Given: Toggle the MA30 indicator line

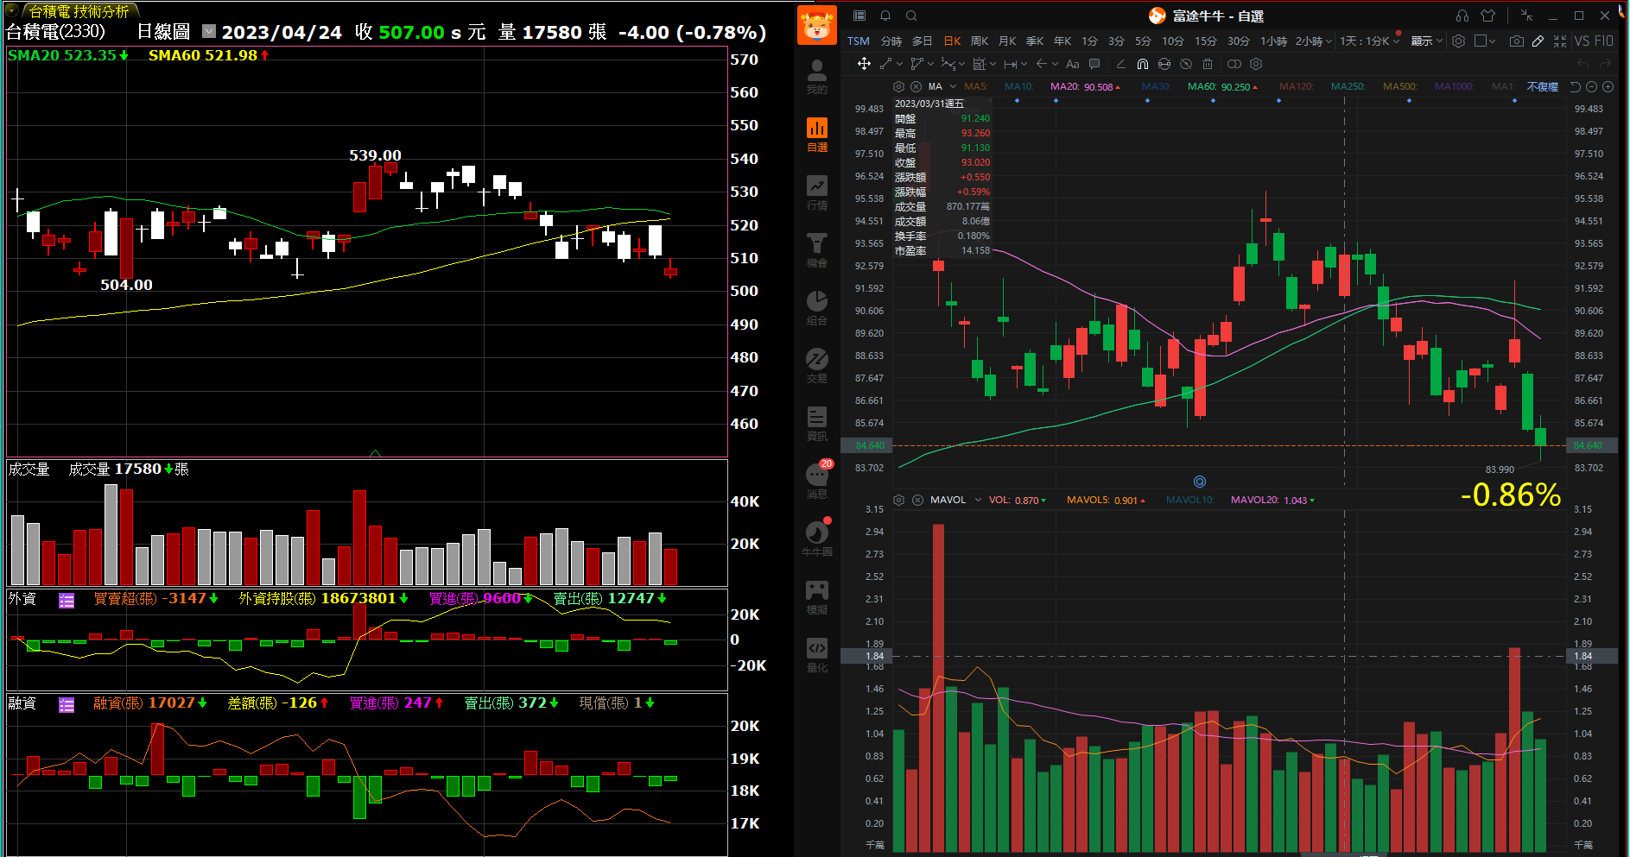Looking at the screenshot, I should tap(1156, 86).
